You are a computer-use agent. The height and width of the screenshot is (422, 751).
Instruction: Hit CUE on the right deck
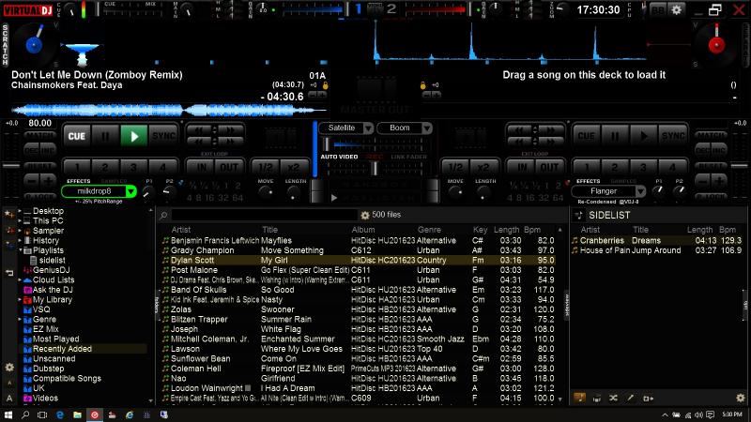[586, 136]
